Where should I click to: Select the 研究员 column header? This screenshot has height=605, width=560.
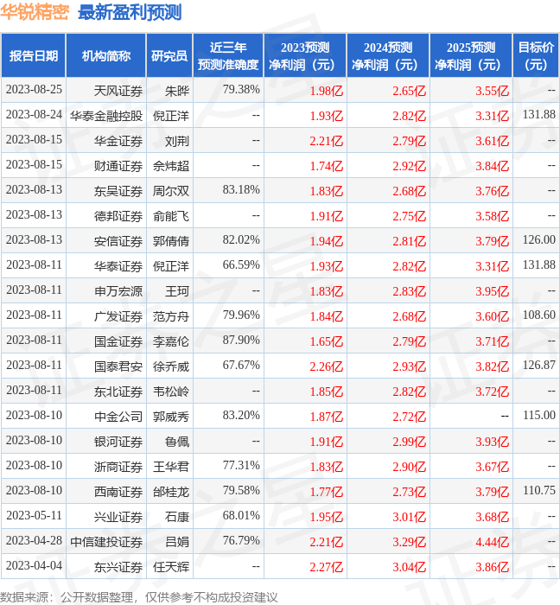coord(169,55)
